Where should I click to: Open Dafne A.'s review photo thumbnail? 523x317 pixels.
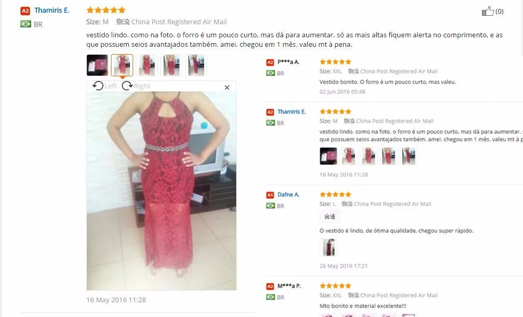click(x=328, y=247)
